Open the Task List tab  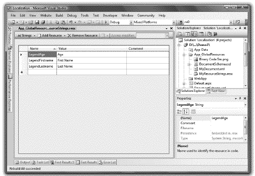click(40, 162)
